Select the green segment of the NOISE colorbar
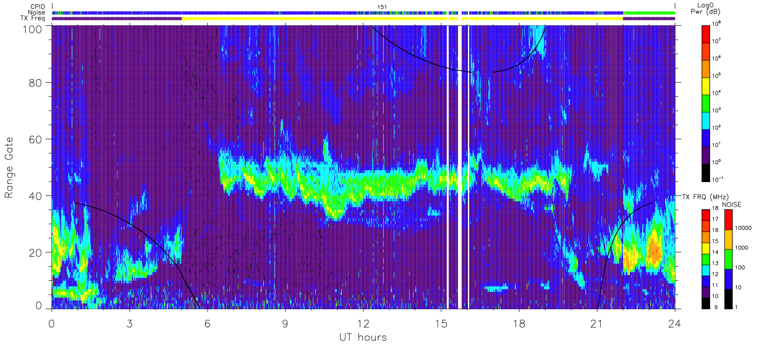Screen dimensions: 759x350 (x=729, y=259)
